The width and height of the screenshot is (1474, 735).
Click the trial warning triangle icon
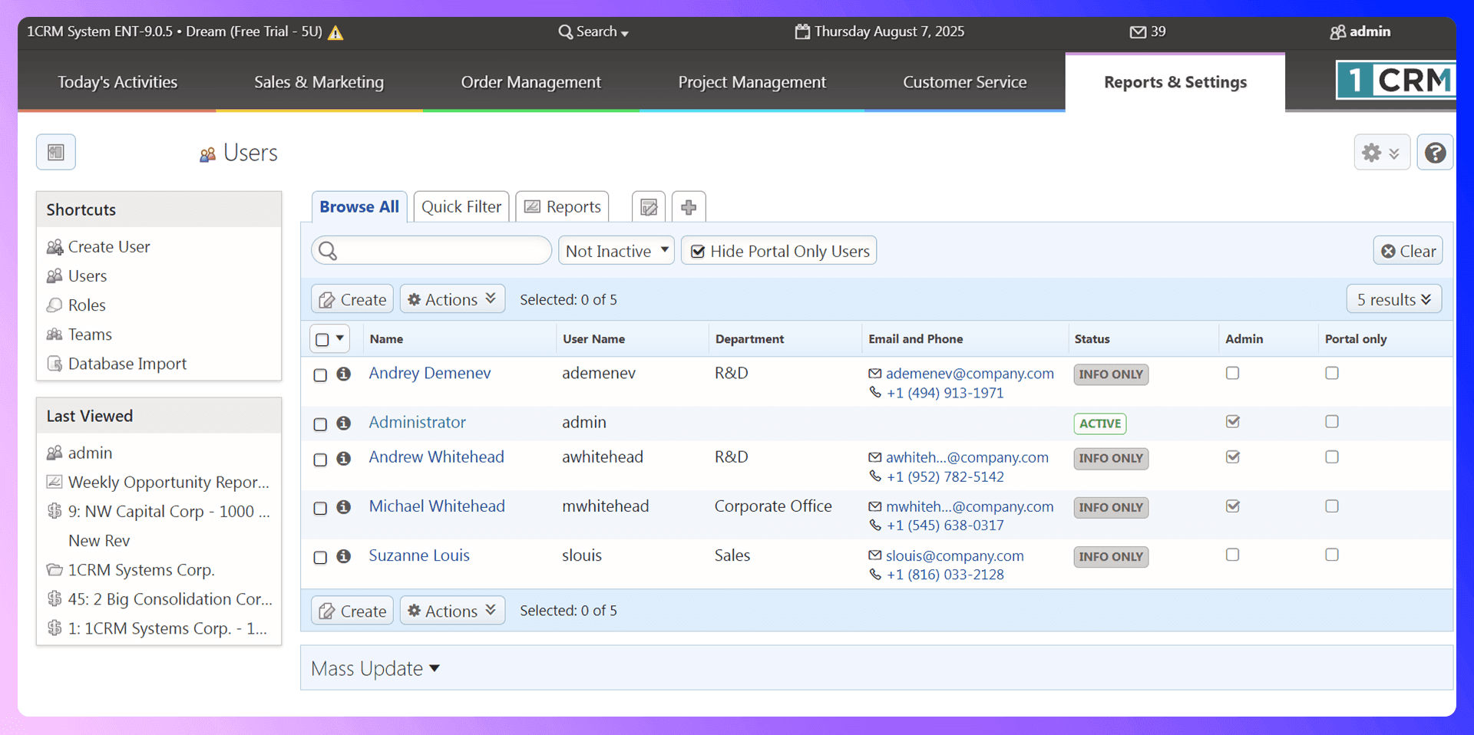(335, 32)
